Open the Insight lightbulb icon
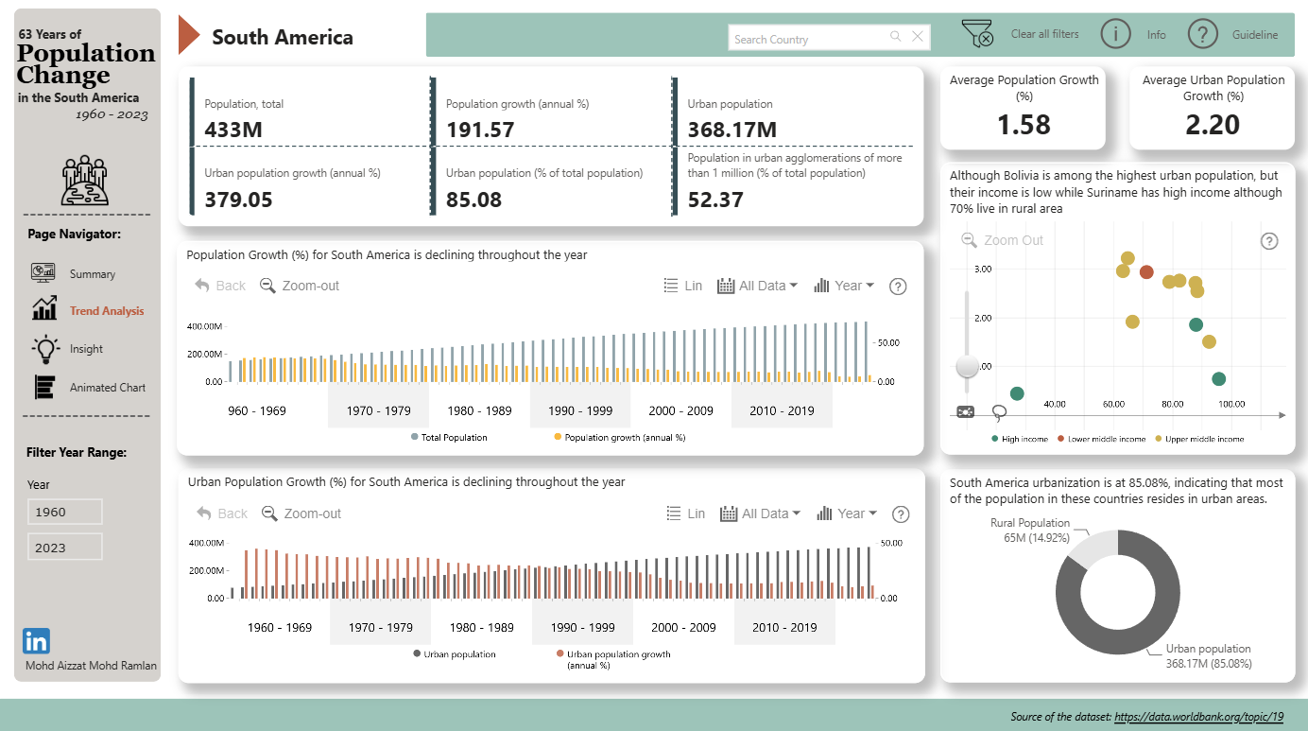Screen dimensions: 1308x731 [44, 348]
